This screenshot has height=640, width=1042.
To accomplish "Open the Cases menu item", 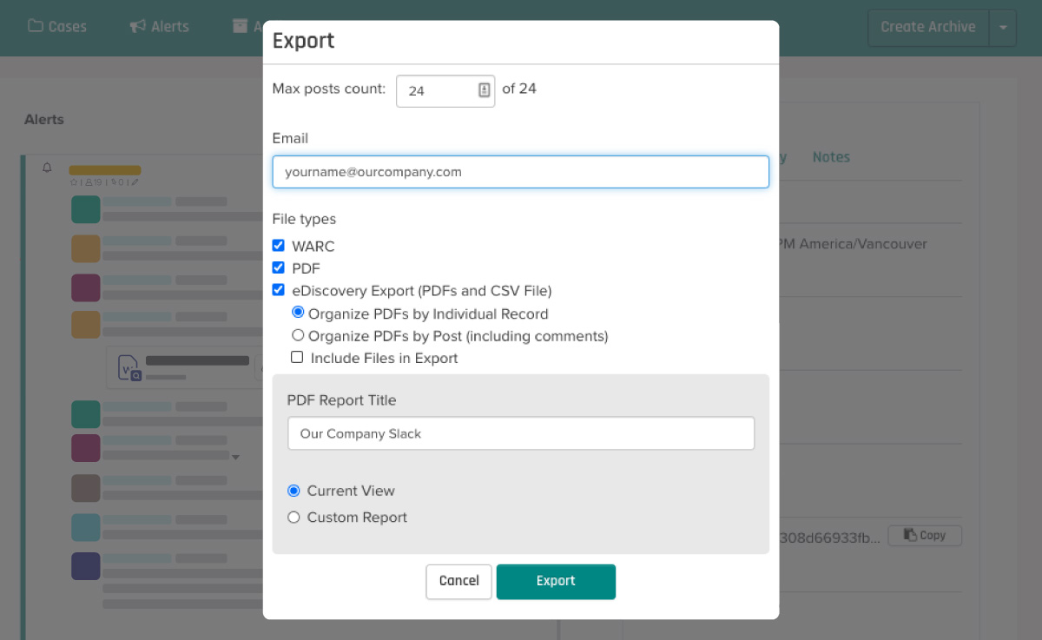I will coord(57,26).
